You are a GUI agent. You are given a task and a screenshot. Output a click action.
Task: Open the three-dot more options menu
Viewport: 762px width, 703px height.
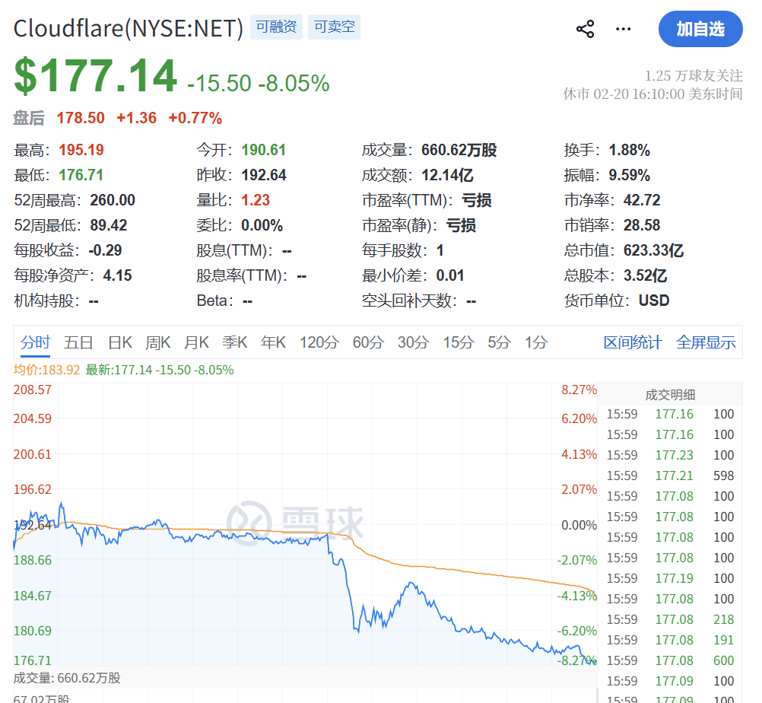click(624, 30)
